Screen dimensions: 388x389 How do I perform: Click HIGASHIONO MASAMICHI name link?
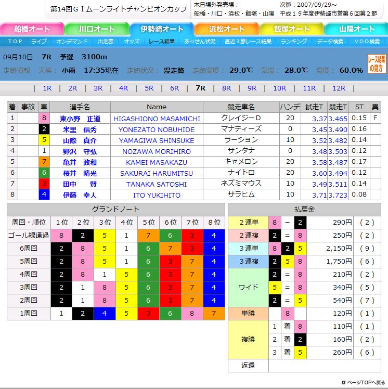(x=157, y=119)
